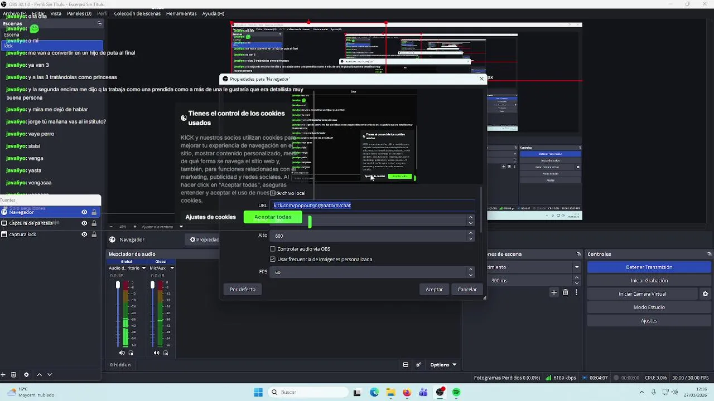Open advanced audio properties gears icon

click(419, 365)
